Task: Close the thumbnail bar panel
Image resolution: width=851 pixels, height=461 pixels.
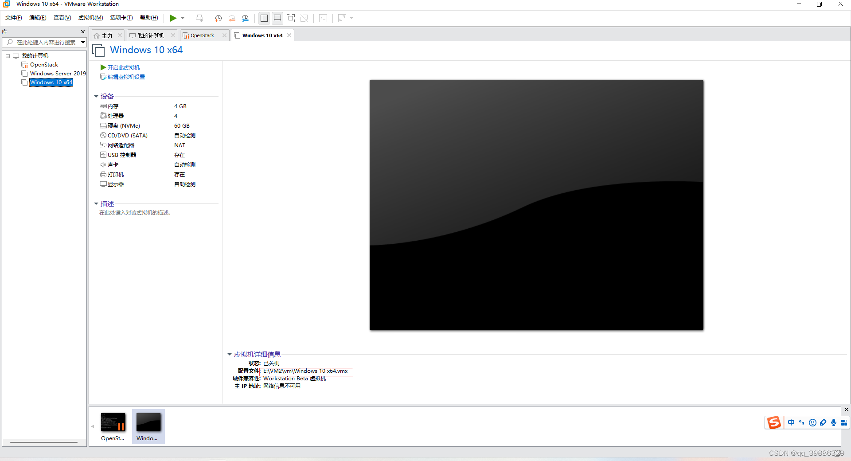Action: [x=846, y=410]
